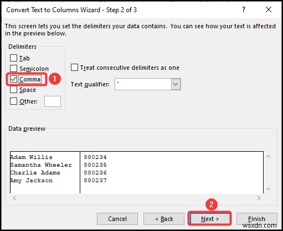Screen dimensions: 283x231
Task: Click 'Charlie Adams' in preview
Action: click(35, 173)
